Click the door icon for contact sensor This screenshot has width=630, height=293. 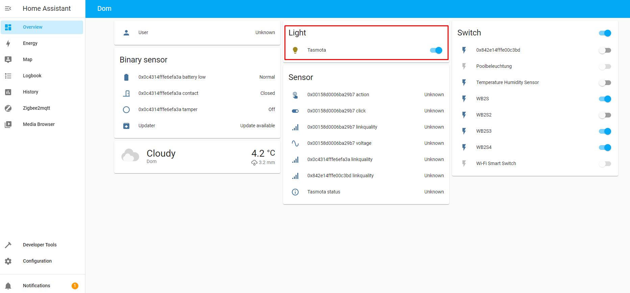(126, 93)
